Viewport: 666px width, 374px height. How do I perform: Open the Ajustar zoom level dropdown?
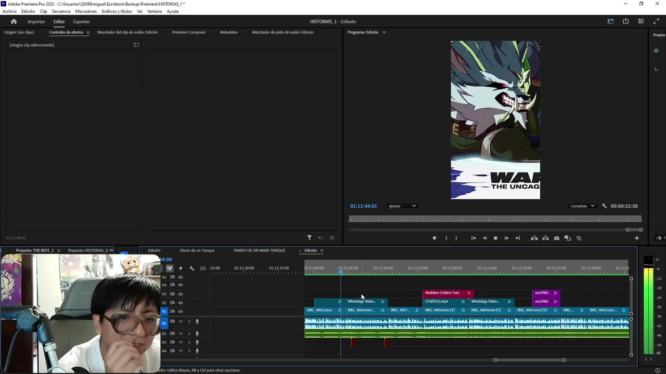click(x=402, y=206)
